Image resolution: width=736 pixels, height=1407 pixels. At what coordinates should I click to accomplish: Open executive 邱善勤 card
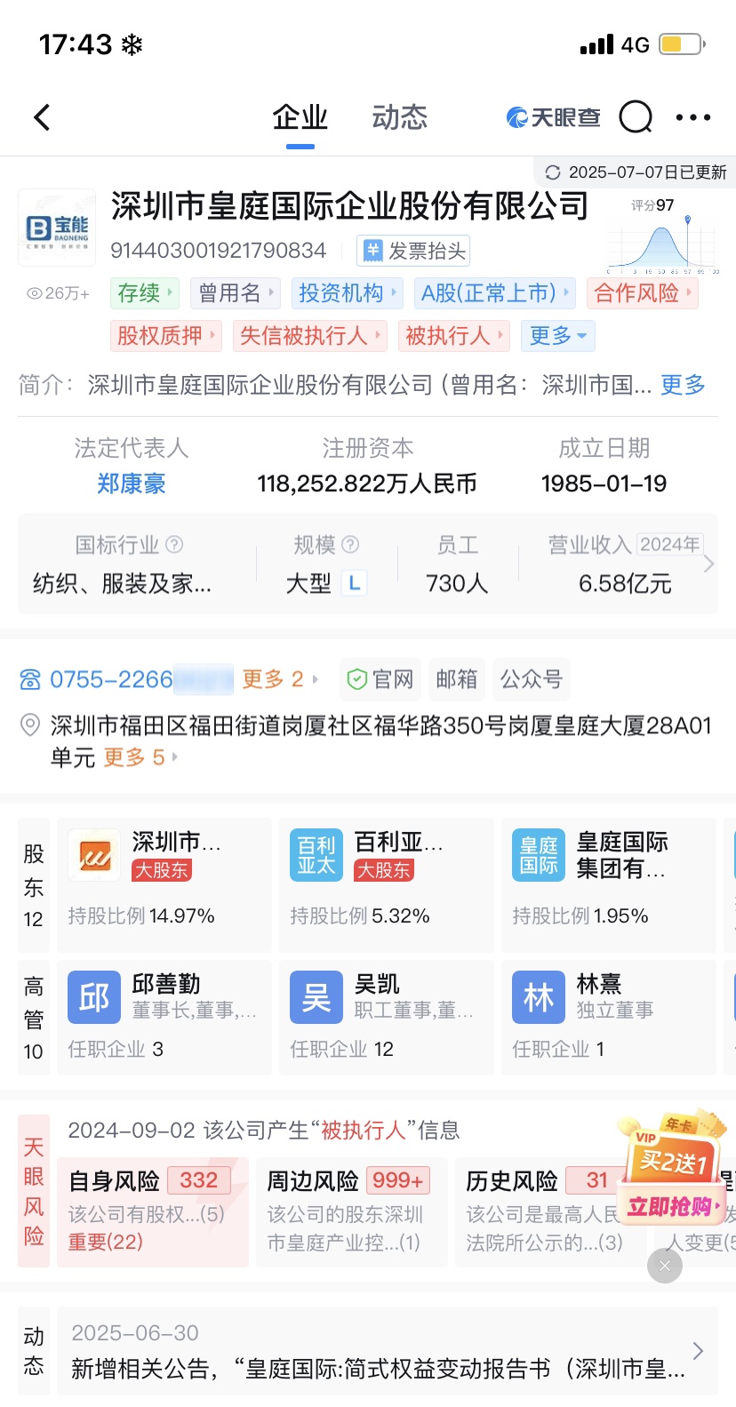[x=164, y=1018]
